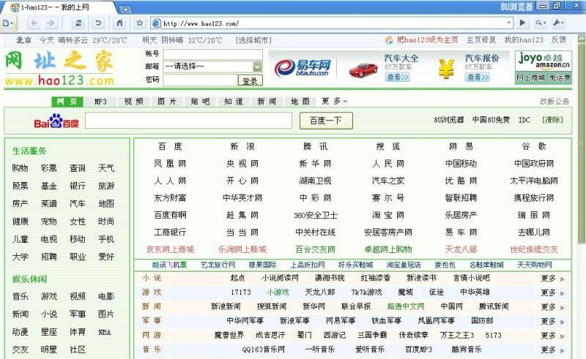This screenshot has height=359, width=586.
Task: Click the house icon beside 把hao123设为主页
Action: pos(389,40)
